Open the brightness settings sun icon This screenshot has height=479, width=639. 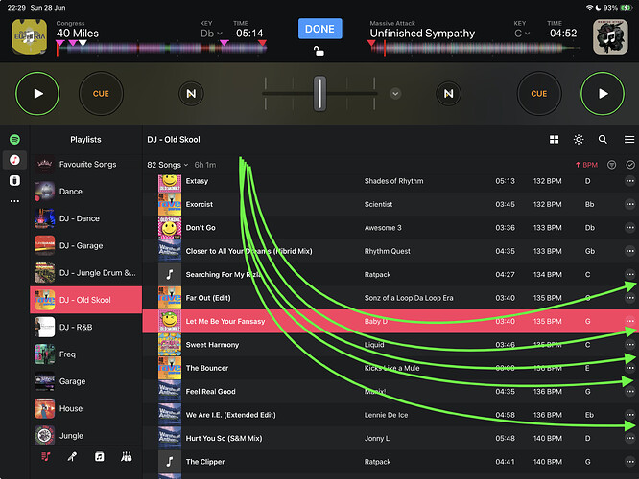tap(579, 140)
